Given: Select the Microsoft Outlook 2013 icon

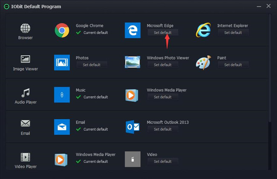Looking at the screenshot, I should (133, 127).
